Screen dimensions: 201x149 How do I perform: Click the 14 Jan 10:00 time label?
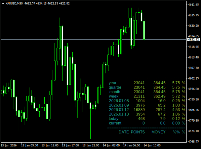[x=152, y=145]
